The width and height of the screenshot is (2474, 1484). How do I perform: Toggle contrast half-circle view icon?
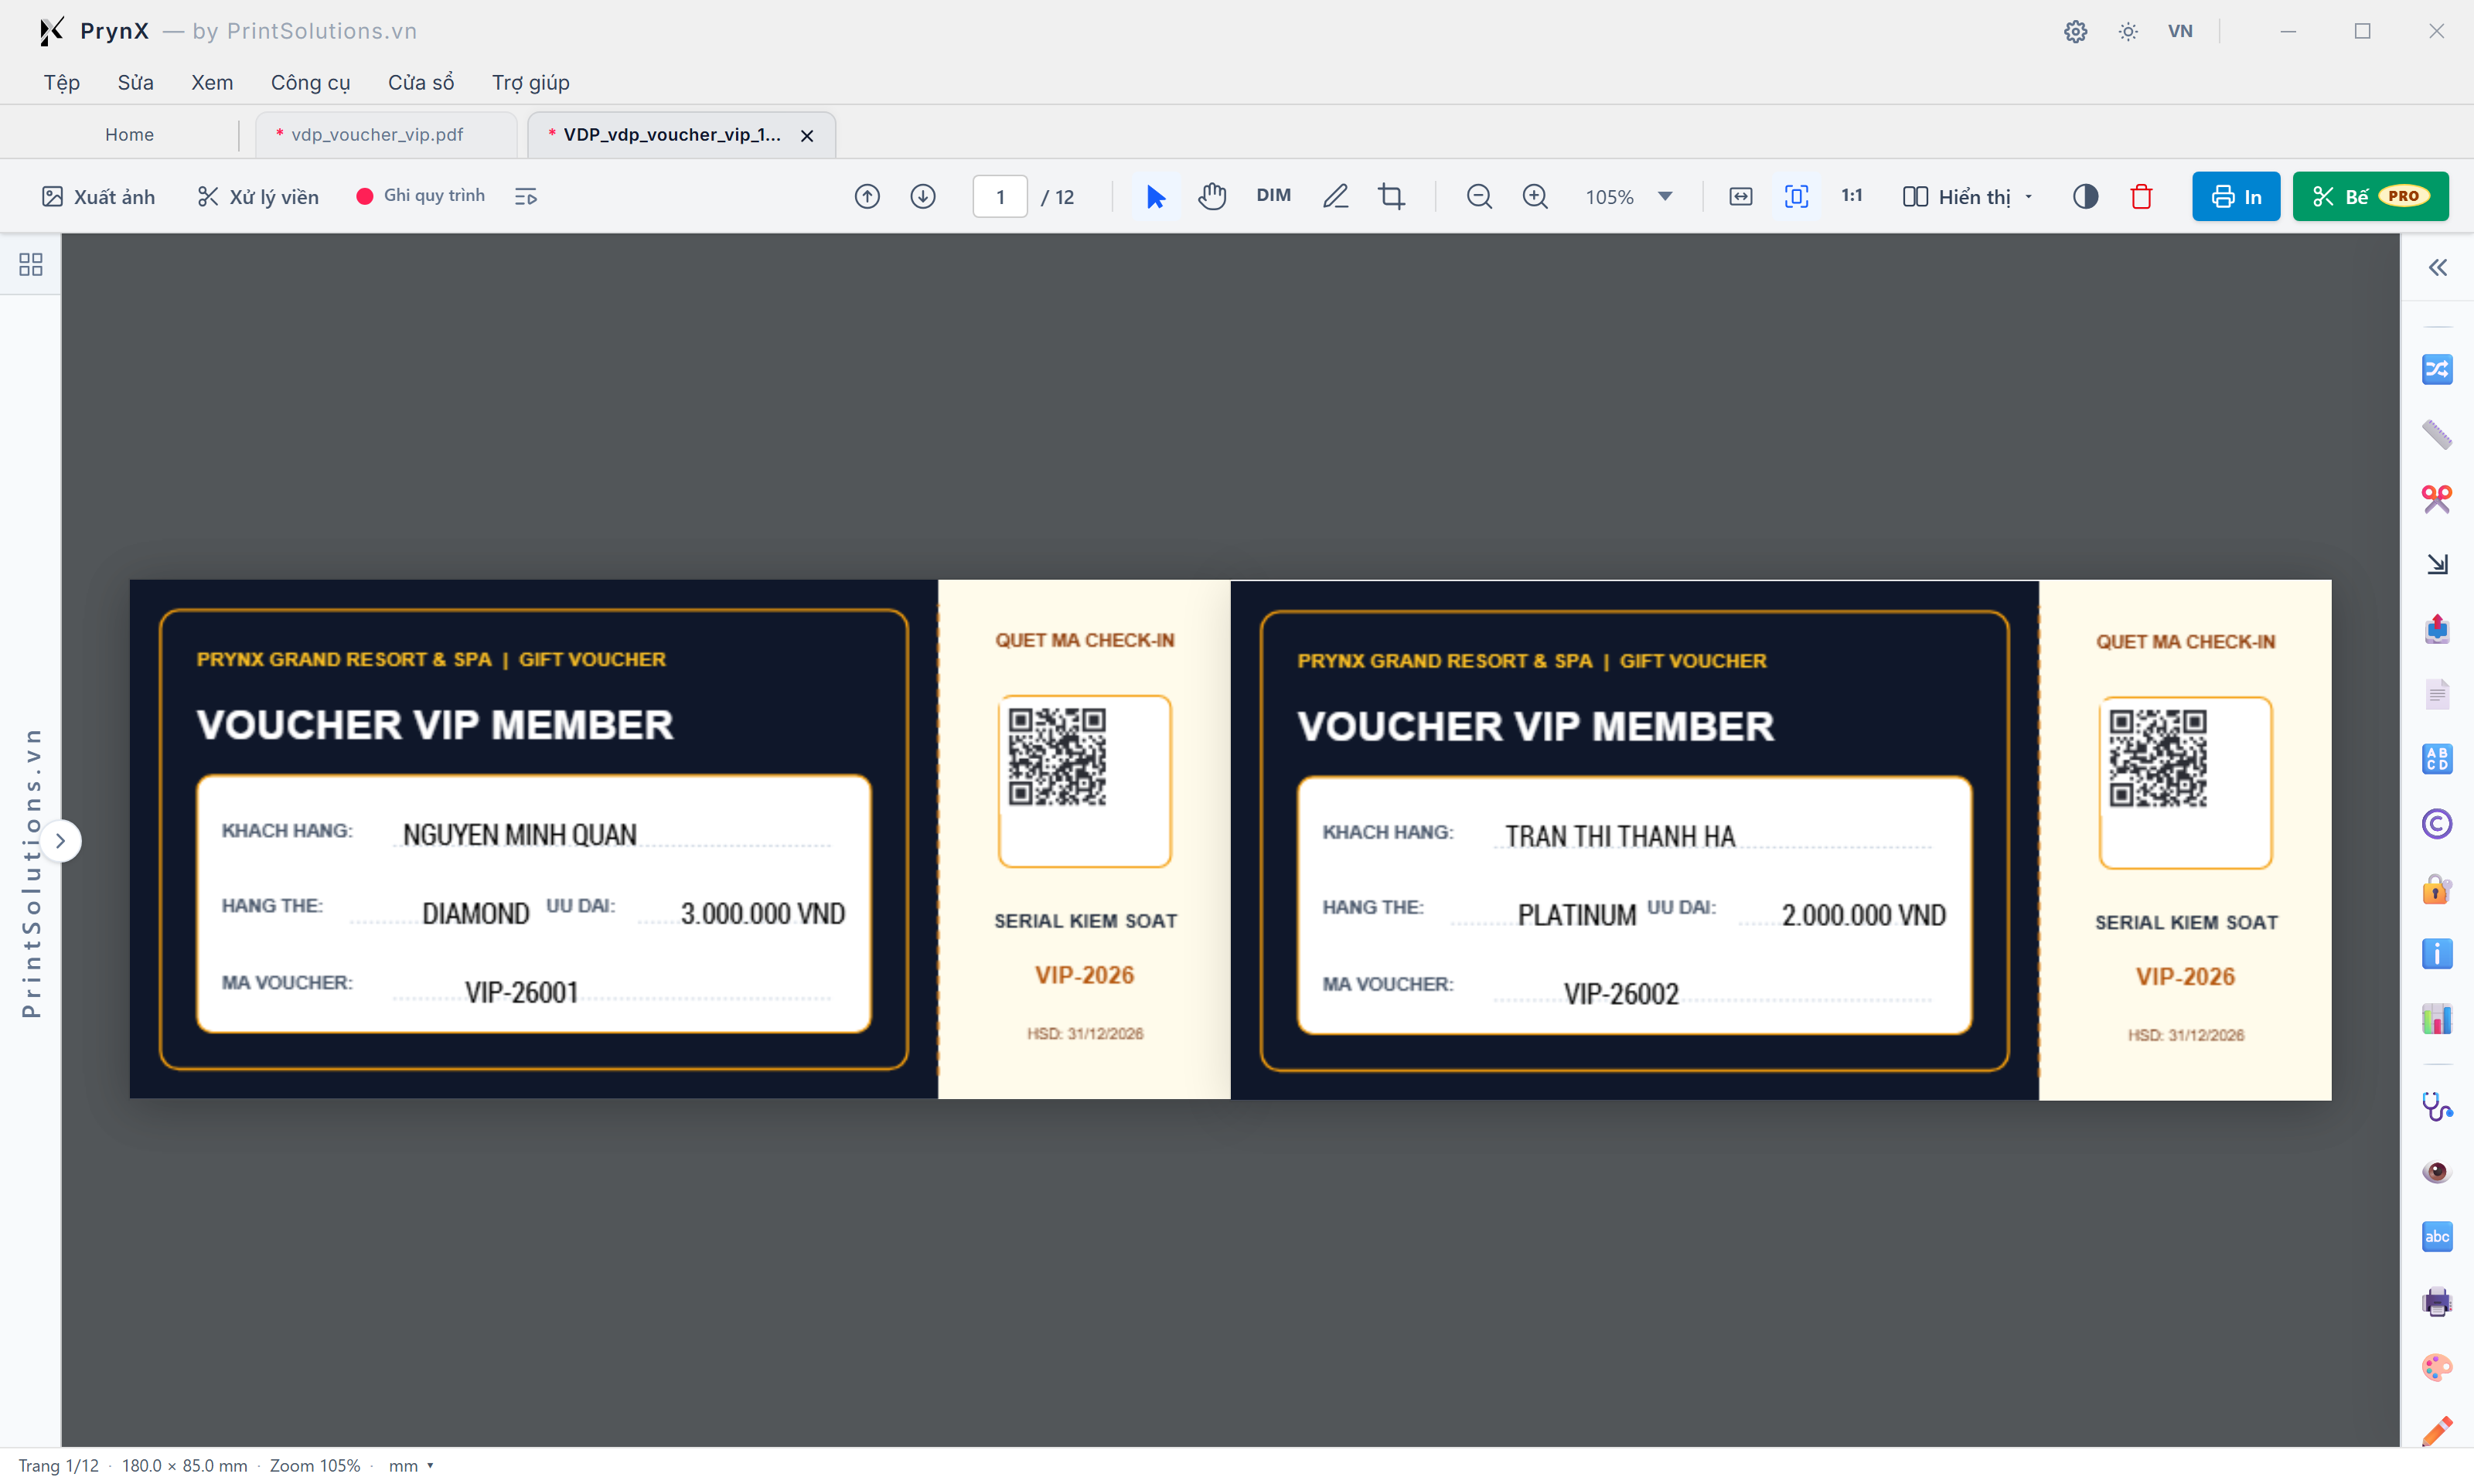pyautogui.click(x=2085, y=197)
